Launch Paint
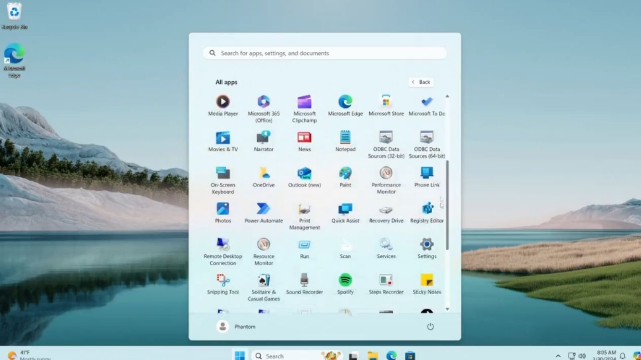 pyautogui.click(x=345, y=177)
